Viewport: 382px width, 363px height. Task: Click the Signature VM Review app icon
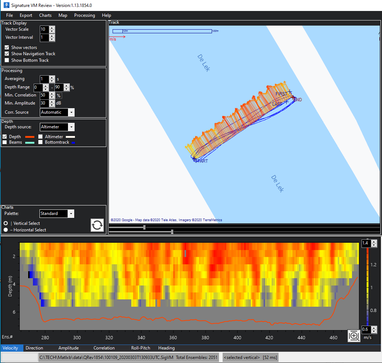[6, 5]
